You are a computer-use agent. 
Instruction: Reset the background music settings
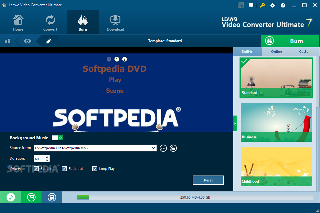point(208,180)
